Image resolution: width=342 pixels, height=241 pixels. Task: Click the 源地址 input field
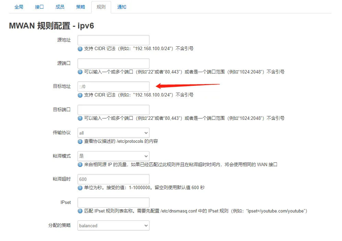[x=114, y=40]
